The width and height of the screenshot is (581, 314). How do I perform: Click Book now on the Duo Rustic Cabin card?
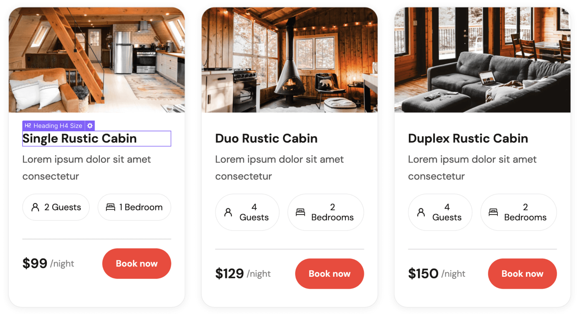pos(329,273)
